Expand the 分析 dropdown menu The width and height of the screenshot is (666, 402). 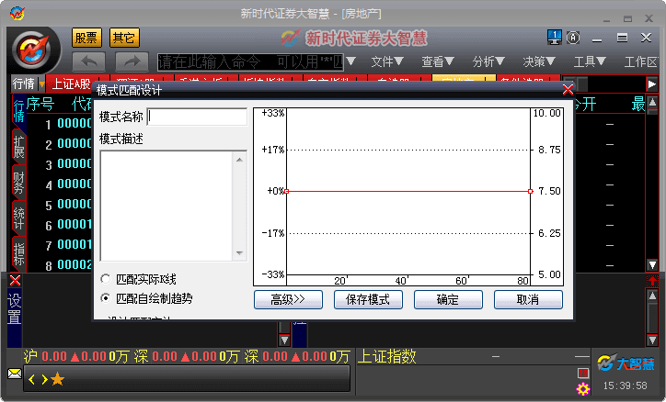(x=488, y=61)
